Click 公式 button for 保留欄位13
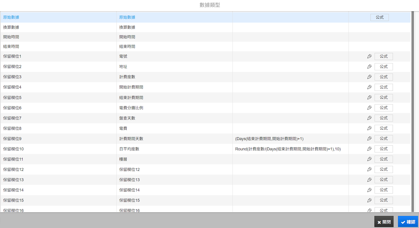This screenshot has height=228, width=419. click(x=383, y=180)
